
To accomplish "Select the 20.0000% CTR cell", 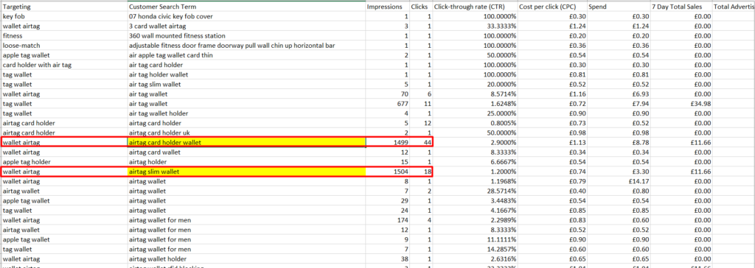I will tap(475, 84).
